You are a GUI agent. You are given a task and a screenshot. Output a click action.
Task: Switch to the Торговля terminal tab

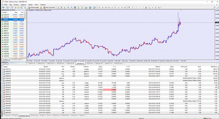point(7,116)
